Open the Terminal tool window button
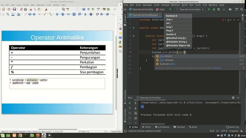 (x=179, y=127)
